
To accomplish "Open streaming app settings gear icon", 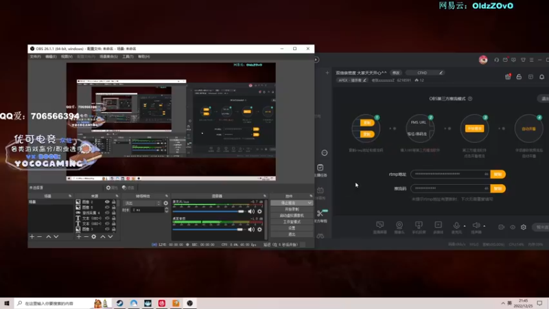I will pyautogui.click(x=524, y=227).
